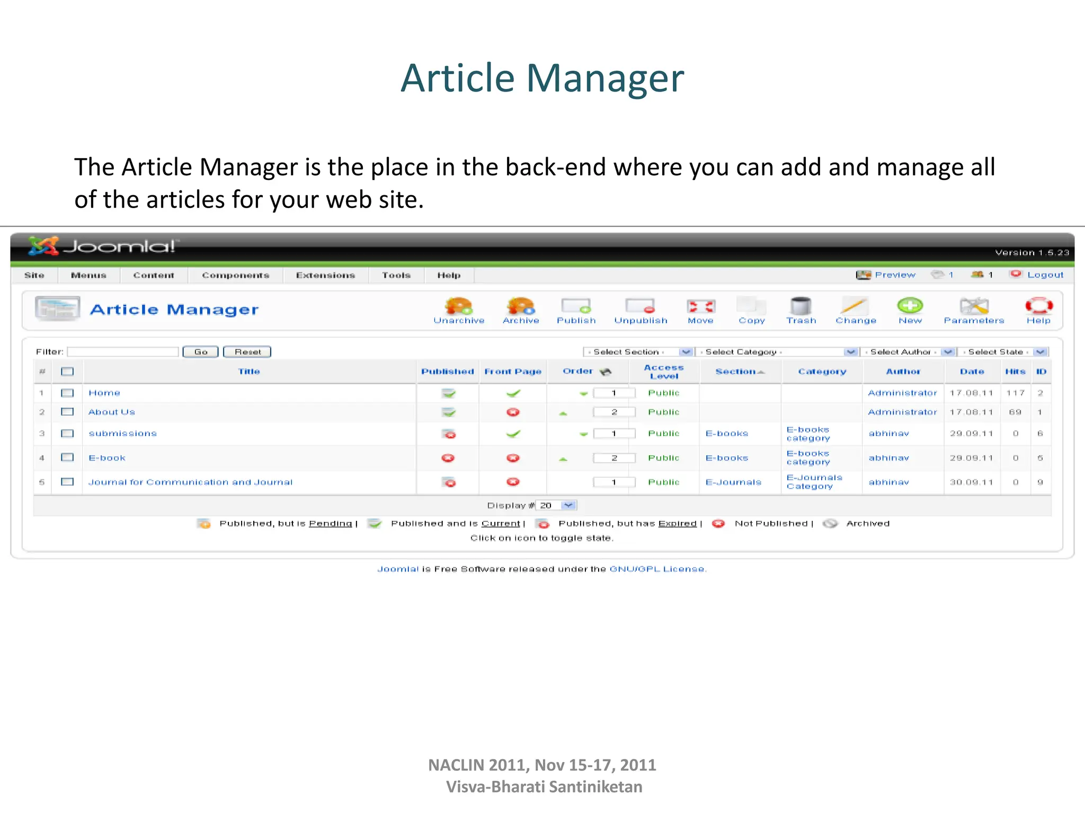
Task: Open the Home article title link
Action: (104, 393)
